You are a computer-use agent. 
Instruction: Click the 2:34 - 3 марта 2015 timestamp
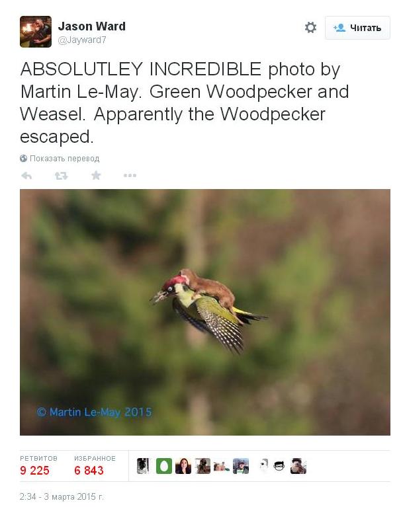pos(62,496)
